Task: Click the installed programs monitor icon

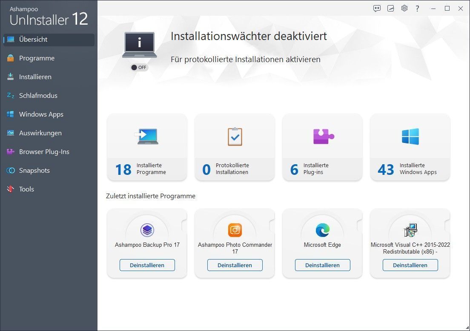Action: 147,137
